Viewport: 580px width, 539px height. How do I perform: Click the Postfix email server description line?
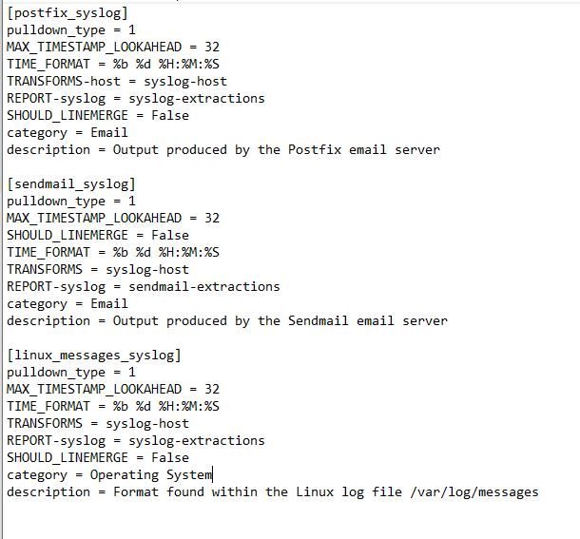223,150
